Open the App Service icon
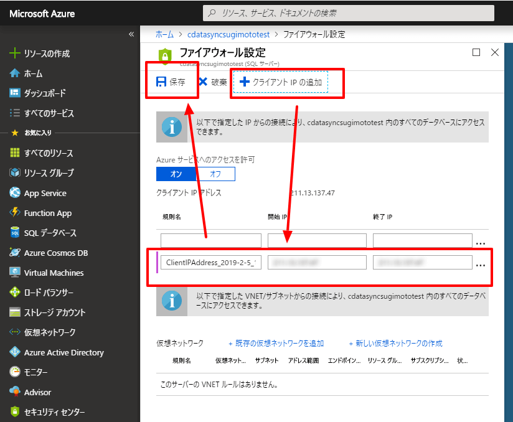 14,193
